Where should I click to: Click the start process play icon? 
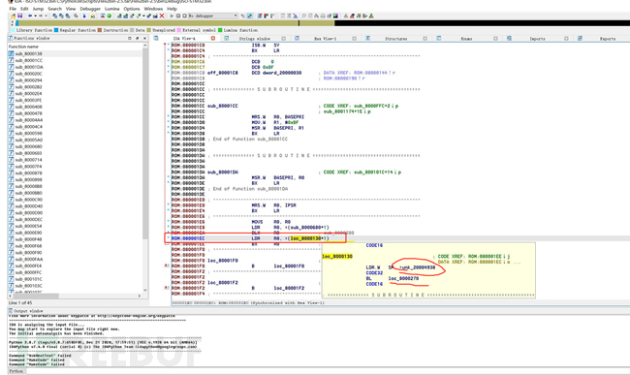(172, 16)
